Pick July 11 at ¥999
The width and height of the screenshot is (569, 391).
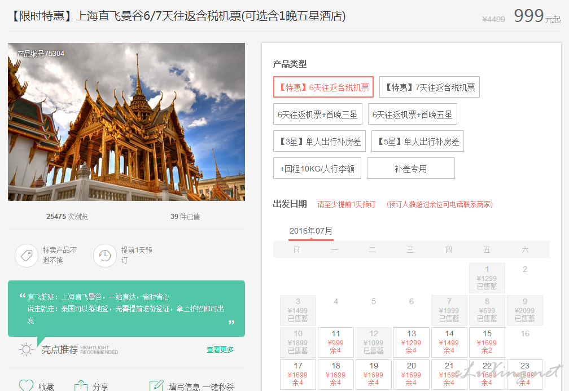point(336,342)
